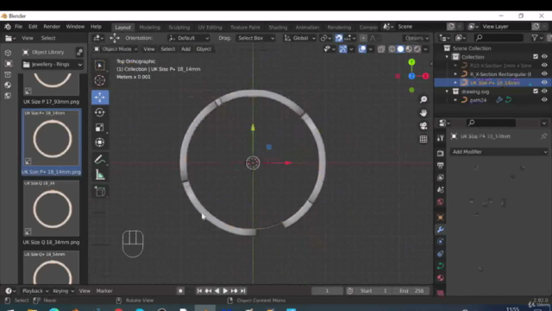
Task: Open the Render menu
Action: (52, 27)
